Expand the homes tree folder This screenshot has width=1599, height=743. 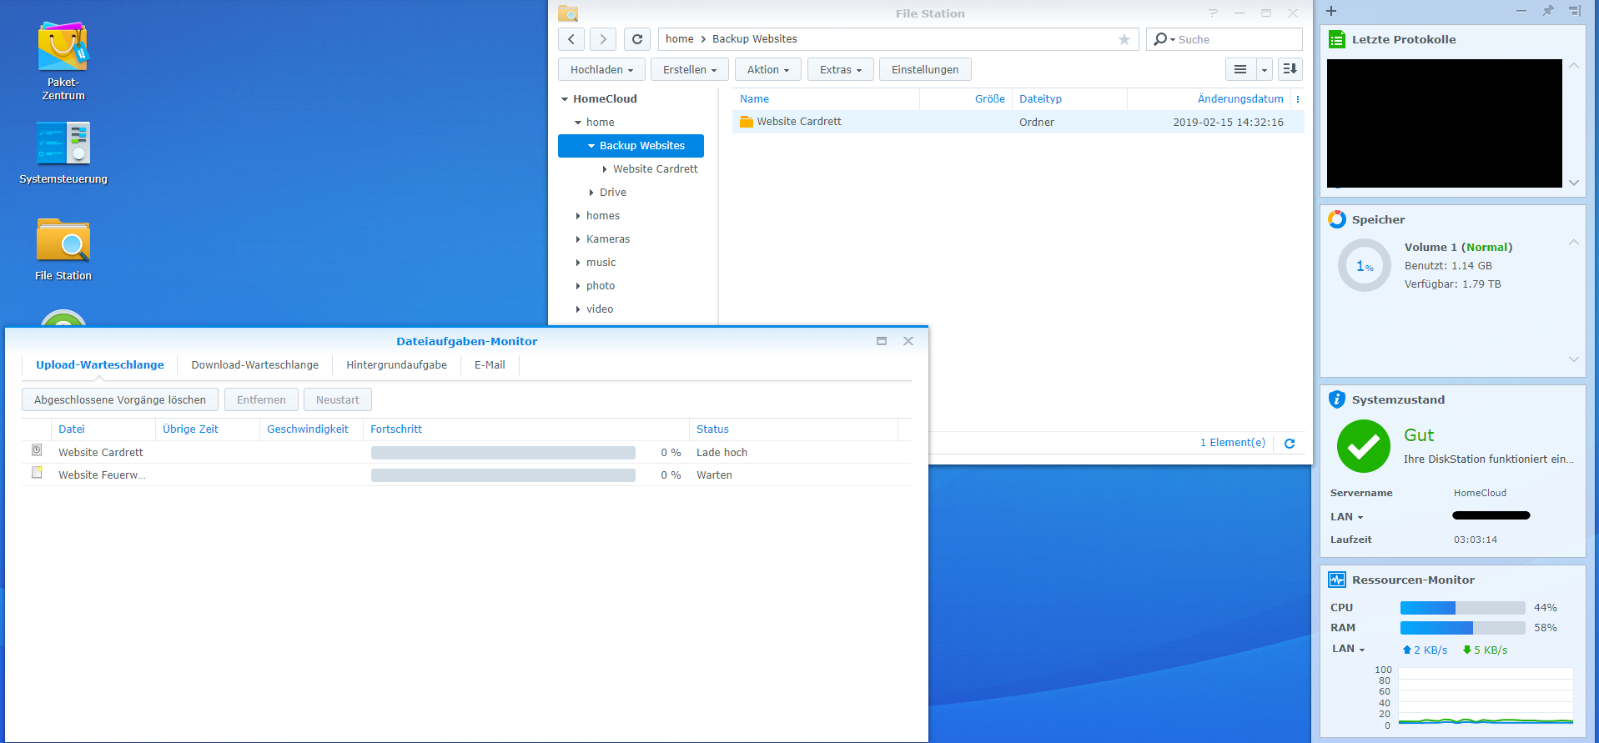pyautogui.click(x=578, y=216)
